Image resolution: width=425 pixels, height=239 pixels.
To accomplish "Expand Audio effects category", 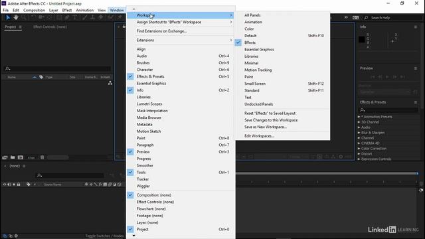I will [359, 127].
